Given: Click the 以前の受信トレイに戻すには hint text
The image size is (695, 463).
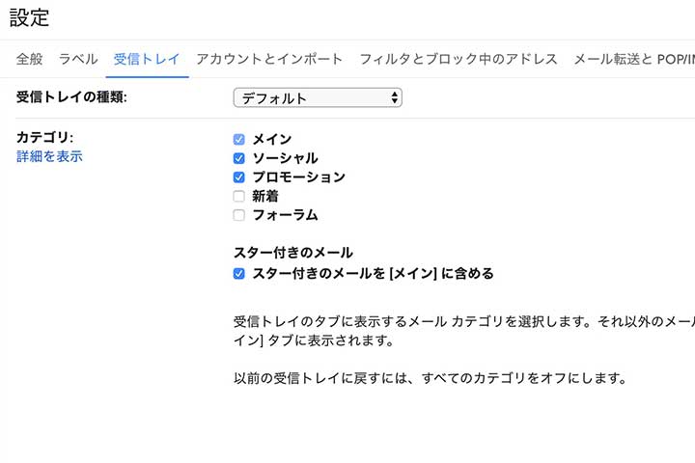Looking at the screenshot, I should point(431,377).
